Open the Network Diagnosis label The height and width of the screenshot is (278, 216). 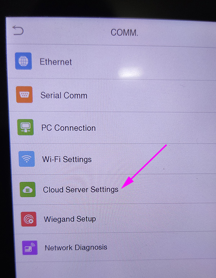tap(76, 247)
